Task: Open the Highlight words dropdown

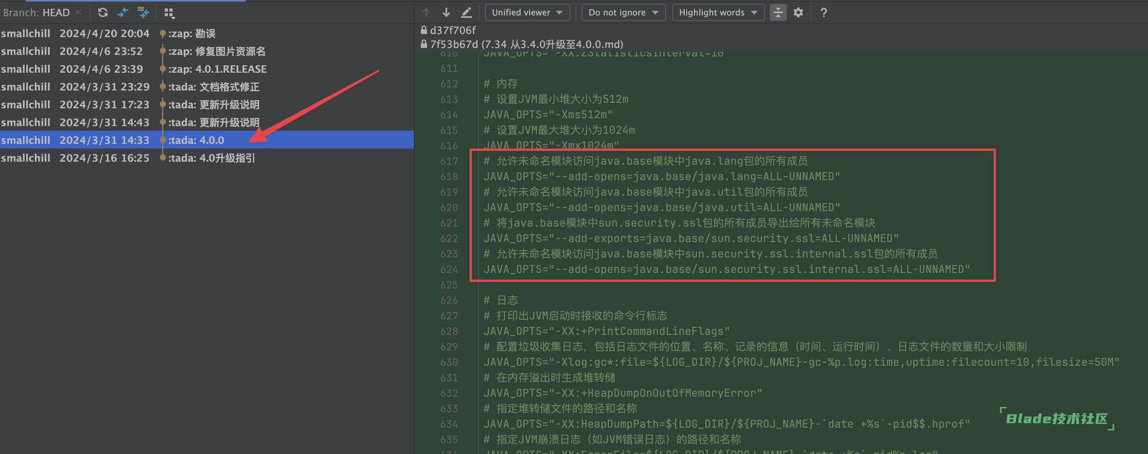Action: (x=718, y=12)
